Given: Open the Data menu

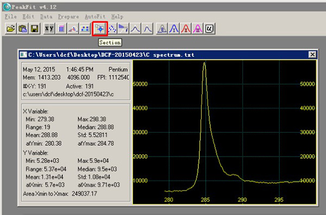Looking at the screenshot, I should tap(46, 16).
